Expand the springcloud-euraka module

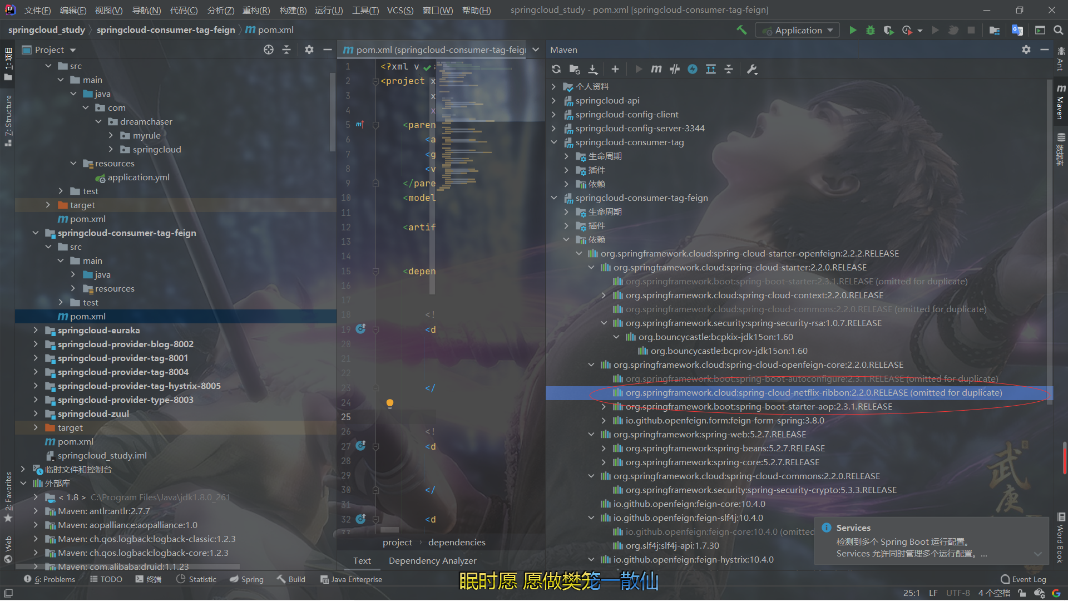tap(36, 330)
